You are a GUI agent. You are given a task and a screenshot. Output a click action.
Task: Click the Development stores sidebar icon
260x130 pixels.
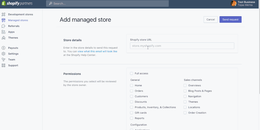(4, 14)
